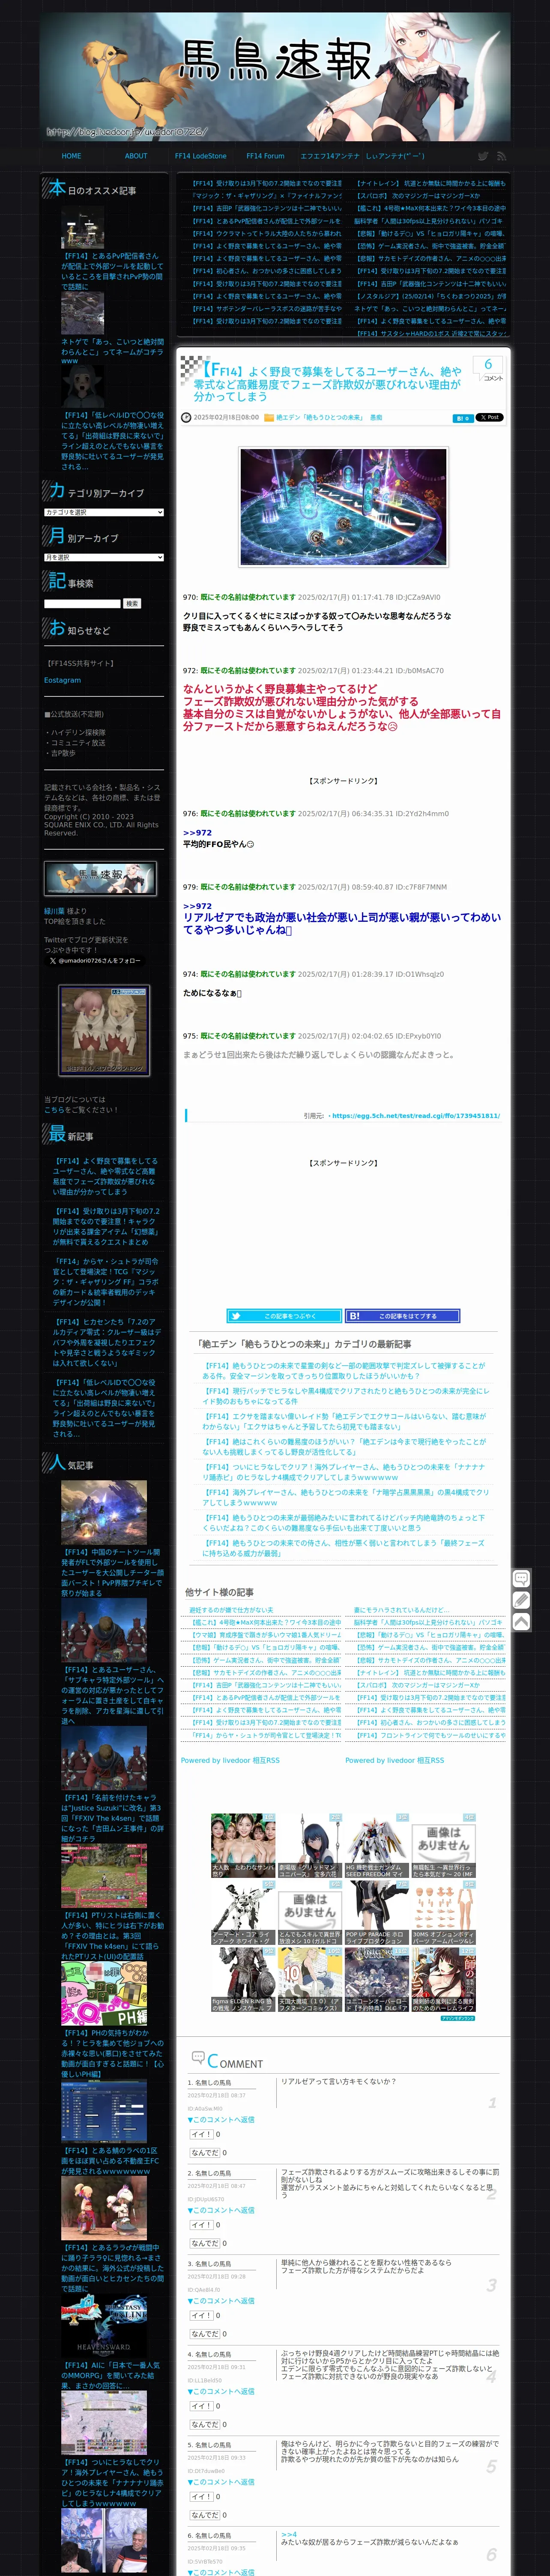Click the speech bubble floating side icon

(x=521, y=1579)
